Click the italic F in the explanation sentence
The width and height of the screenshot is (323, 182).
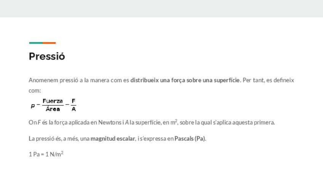click(39, 122)
